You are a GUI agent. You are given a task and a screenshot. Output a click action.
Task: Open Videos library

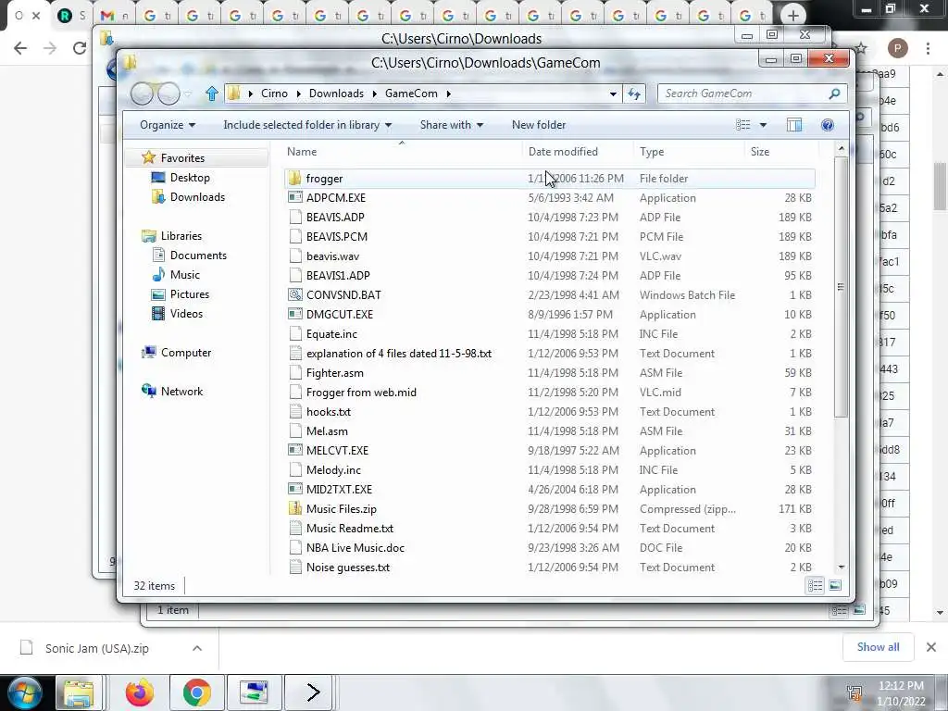[186, 313]
